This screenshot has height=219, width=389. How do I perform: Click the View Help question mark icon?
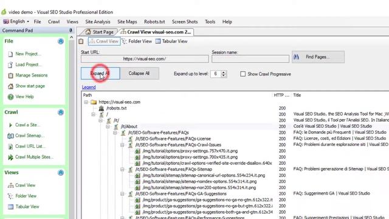point(10,97)
